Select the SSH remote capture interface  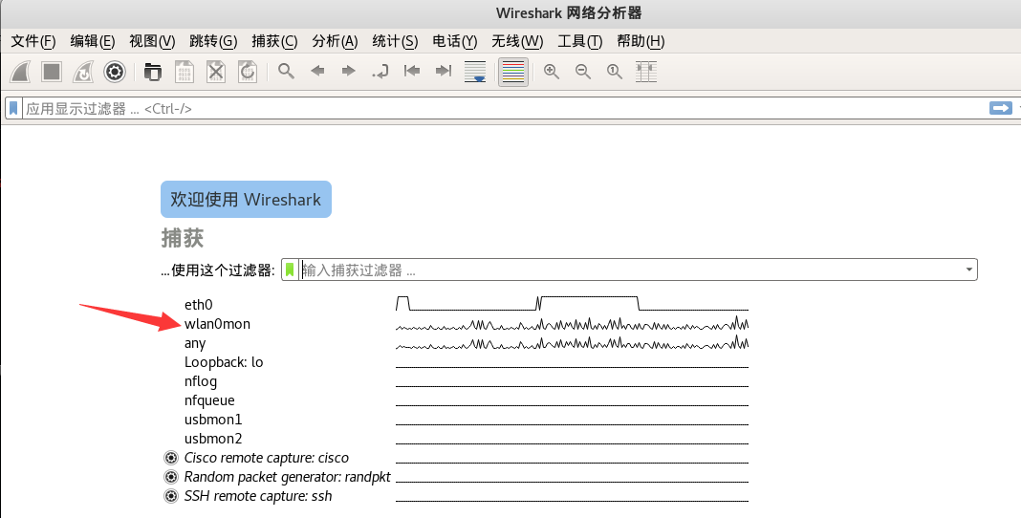click(258, 496)
